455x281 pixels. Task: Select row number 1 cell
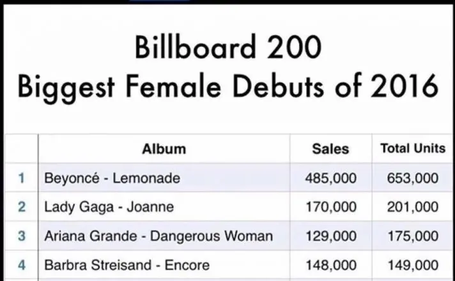[22, 178]
